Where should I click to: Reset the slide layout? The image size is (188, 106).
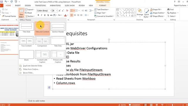pos(28,13)
